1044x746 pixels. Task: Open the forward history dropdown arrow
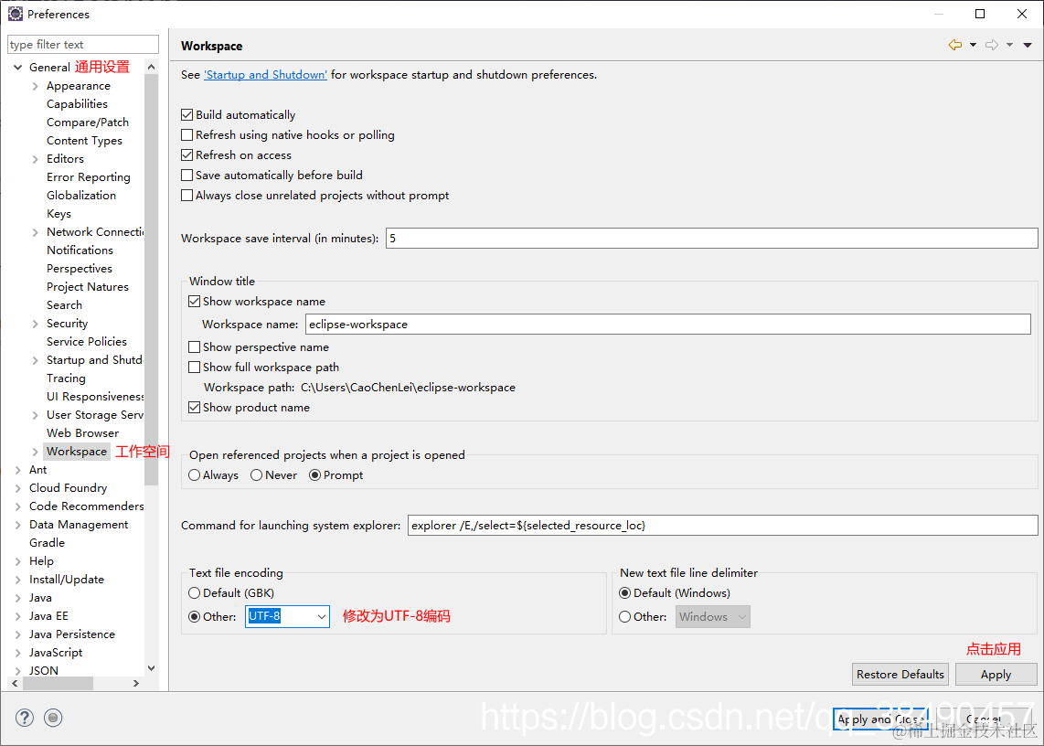coord(1009,46)
